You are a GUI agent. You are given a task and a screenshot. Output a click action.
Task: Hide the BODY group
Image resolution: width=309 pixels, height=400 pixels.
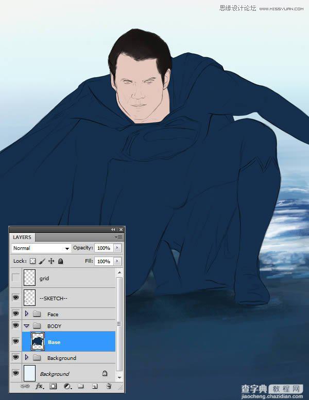point(15,325)
